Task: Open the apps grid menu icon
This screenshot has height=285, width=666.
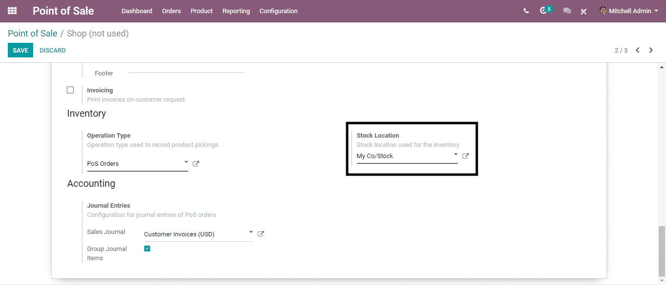Action: (12, 11)
